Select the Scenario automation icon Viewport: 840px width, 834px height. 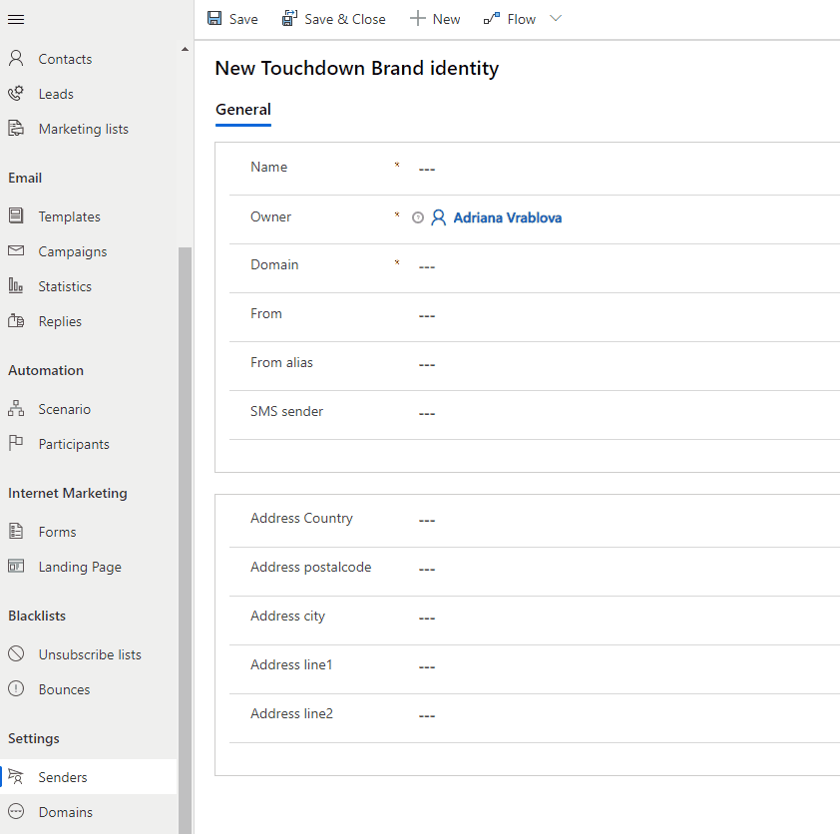coord(16,408)
